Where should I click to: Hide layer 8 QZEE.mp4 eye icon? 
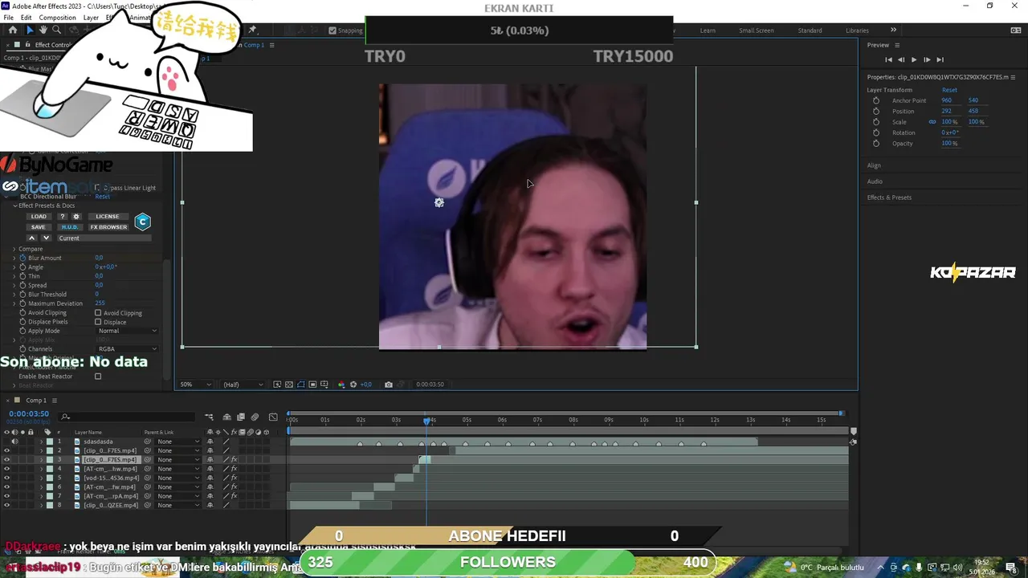[x=6, y=505]
